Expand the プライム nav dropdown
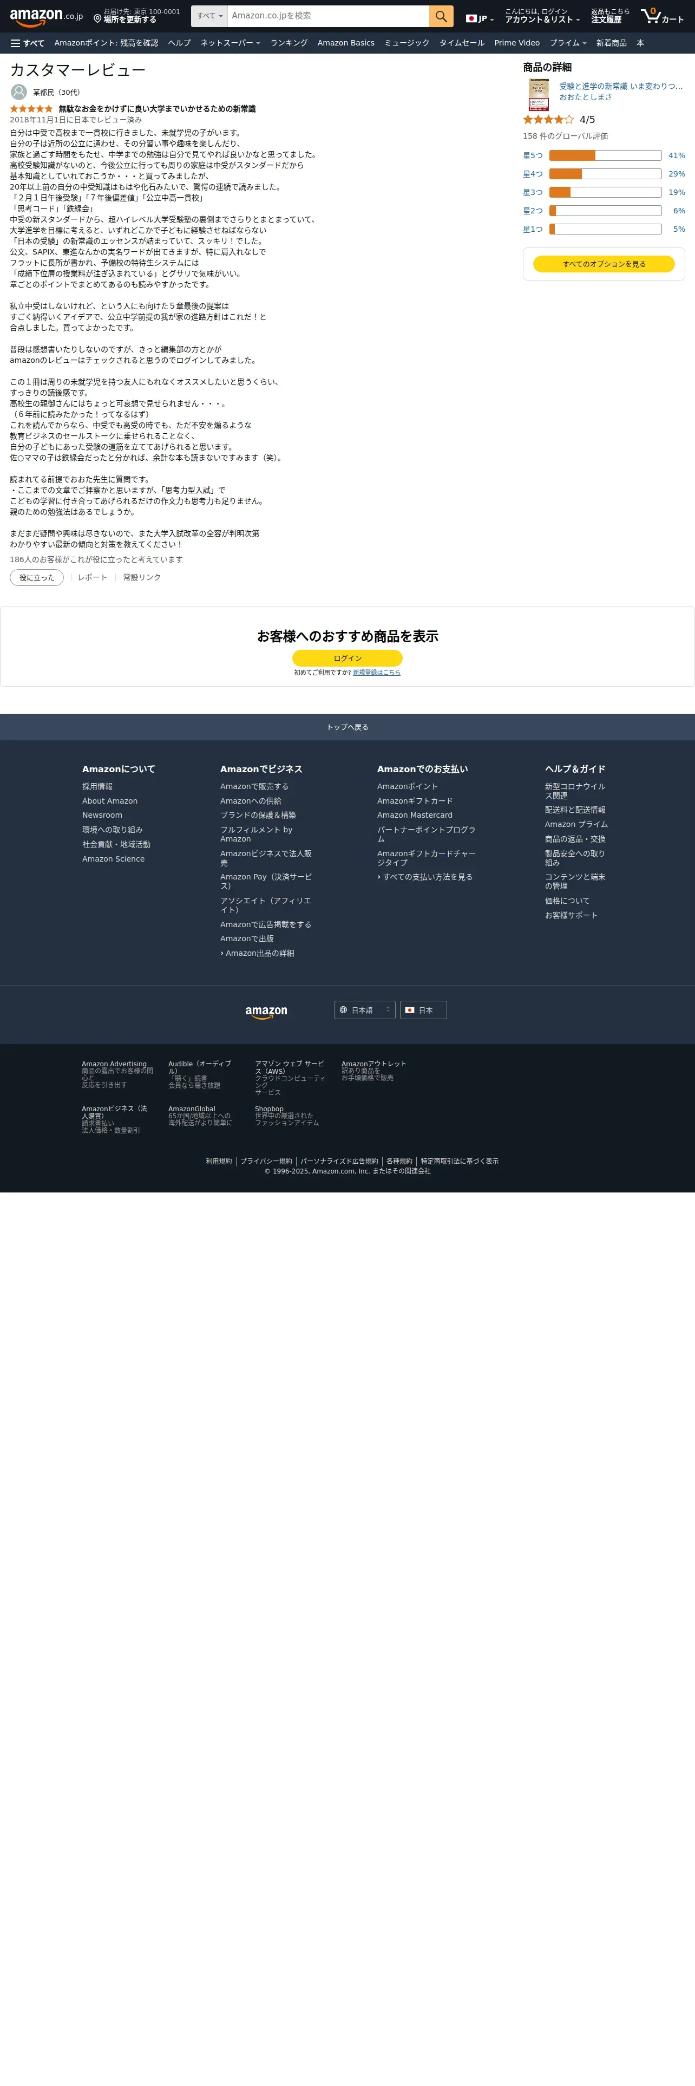This screenshot has width=695, height=2086. coord(568,43)
